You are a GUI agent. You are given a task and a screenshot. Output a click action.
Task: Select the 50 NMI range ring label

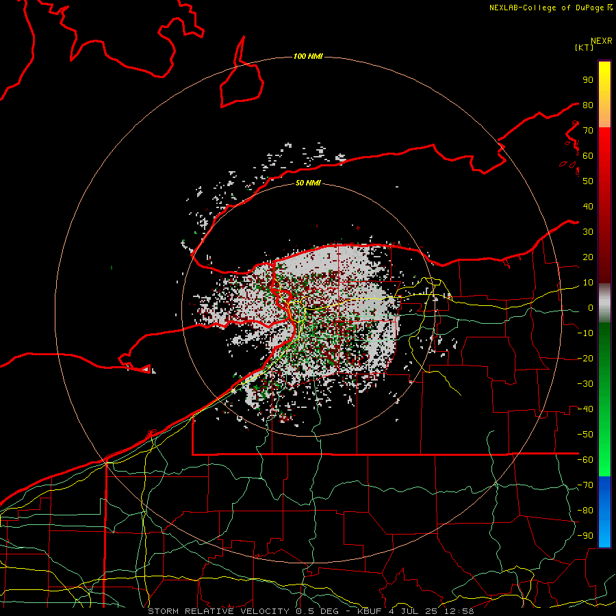click(308, 183)
